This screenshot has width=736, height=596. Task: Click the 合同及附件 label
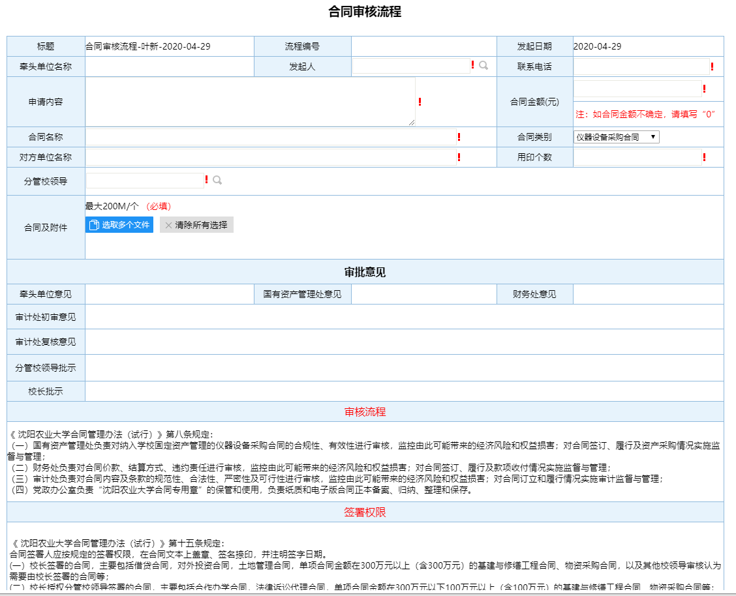46,228
